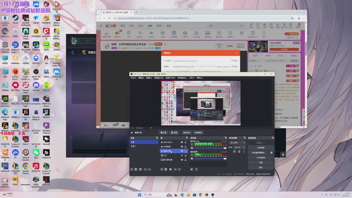This screenshot has width=352, height=198.
Task: Enable 工作室模式 in OBS controls
Action: point(260,158)
